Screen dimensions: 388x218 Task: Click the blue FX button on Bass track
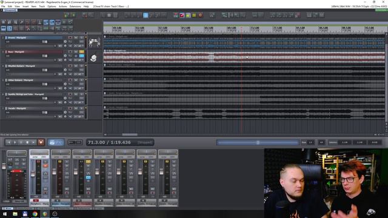82,56
